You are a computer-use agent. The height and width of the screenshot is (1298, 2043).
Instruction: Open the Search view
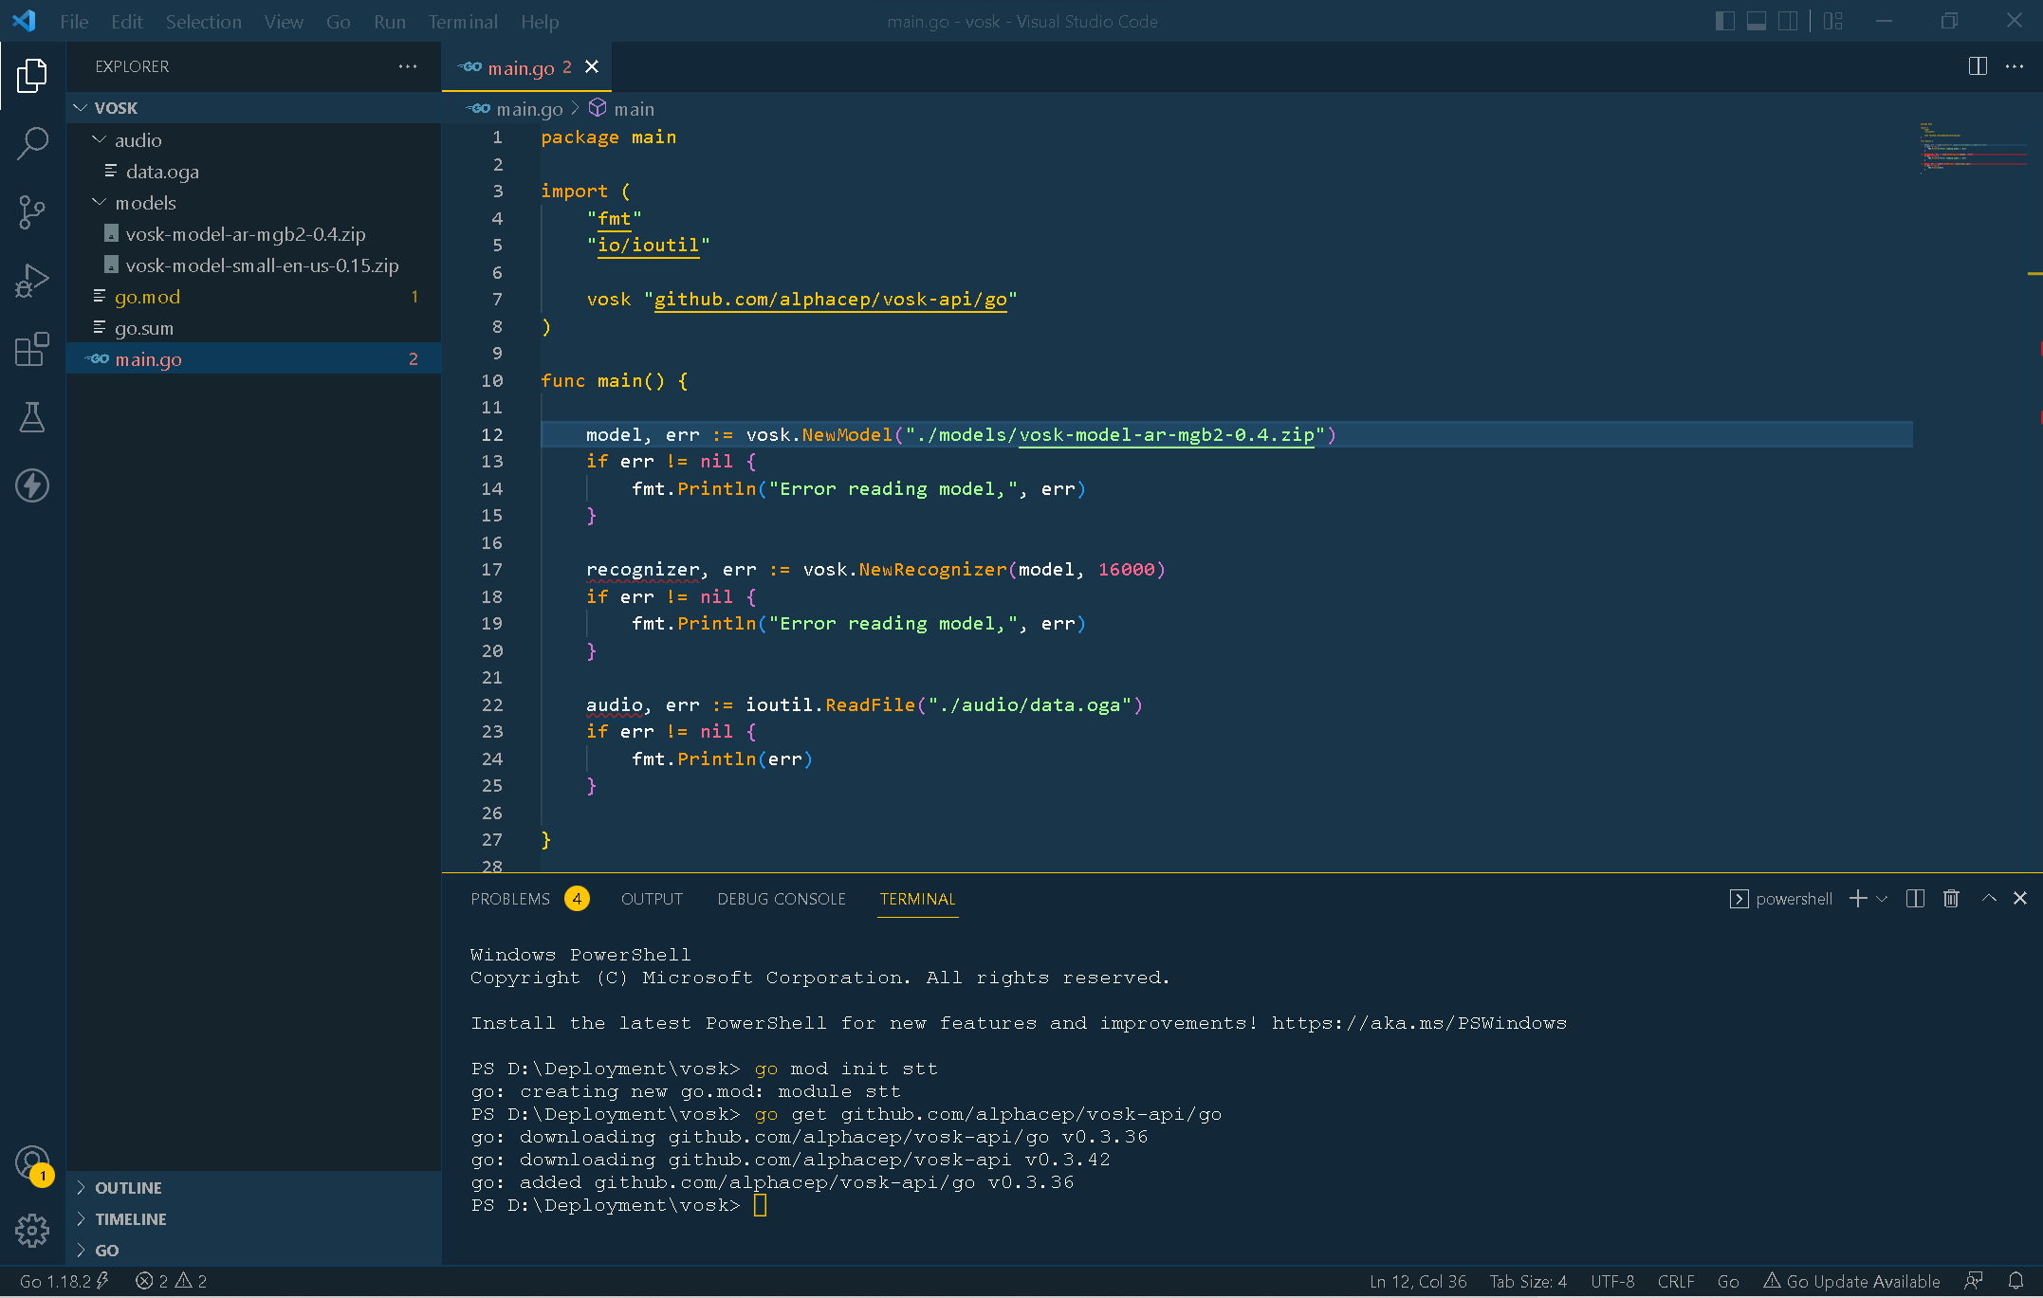pyautogui.click(x=32, y=143)
